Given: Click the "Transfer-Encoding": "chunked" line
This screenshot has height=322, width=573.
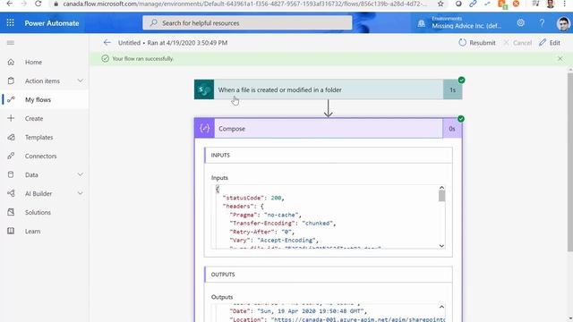Looking at the screenshot, I should 283,223.
